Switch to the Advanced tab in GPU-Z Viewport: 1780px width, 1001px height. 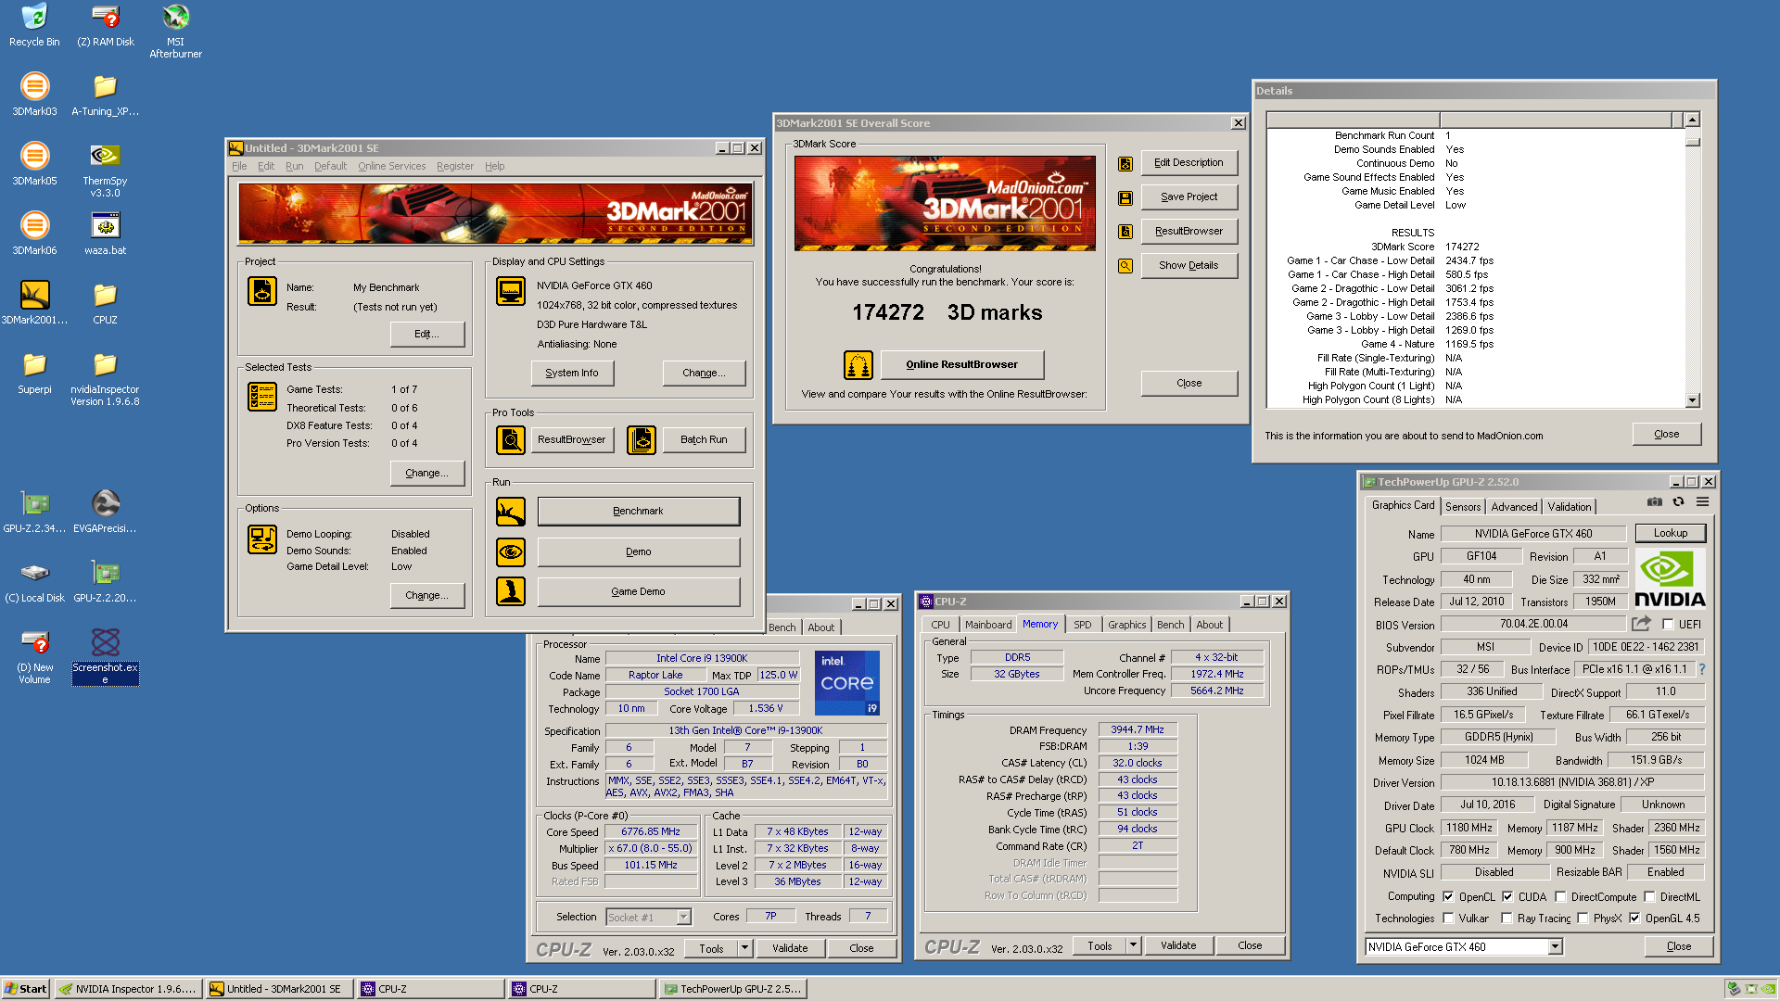point(1514,507)
